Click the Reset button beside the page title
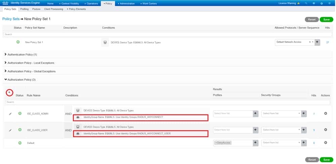Viewport: 336px width, 164px height. tap(312, 19)
